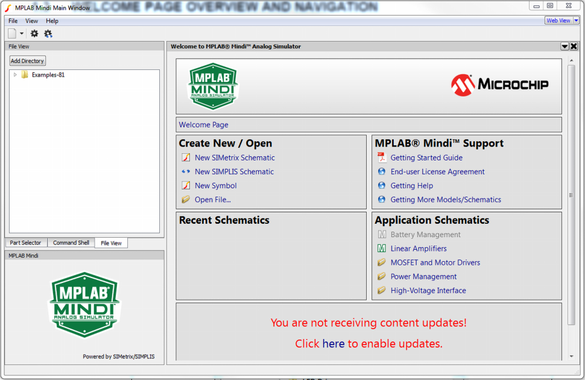The image size is (585, 380).
Task: Open the Linear Amplifiers link
Action: click(x=418, y=249)
